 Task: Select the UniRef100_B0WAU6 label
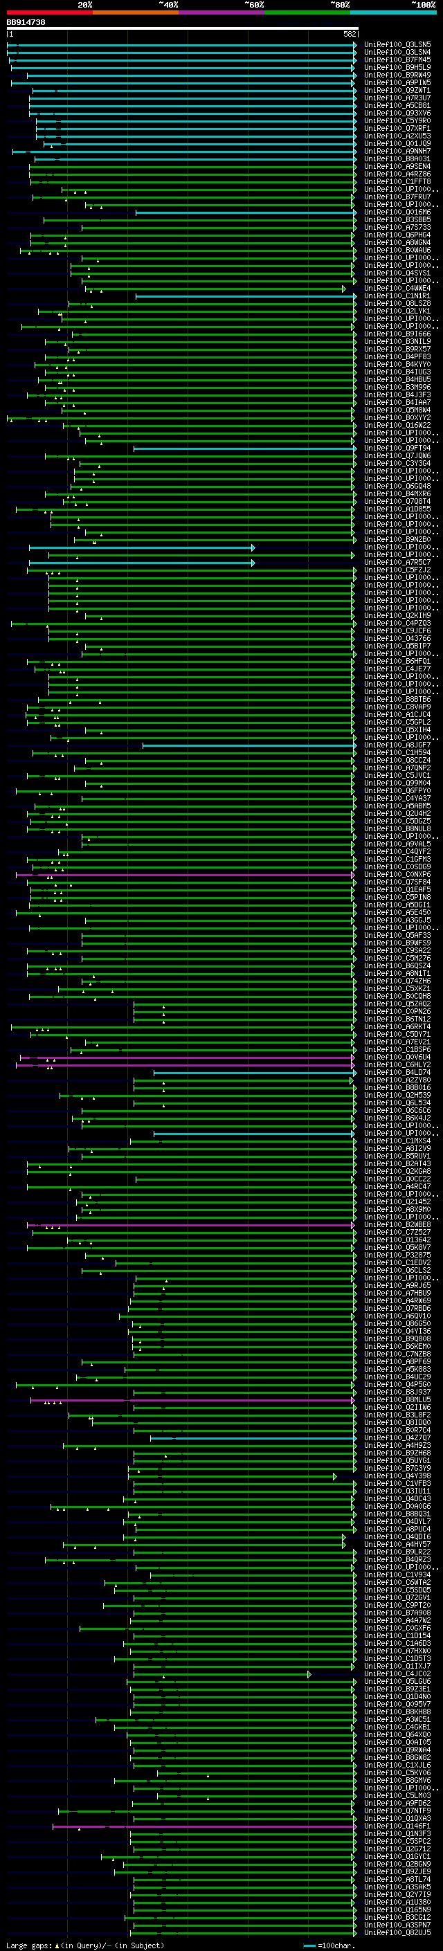(397, 250)
